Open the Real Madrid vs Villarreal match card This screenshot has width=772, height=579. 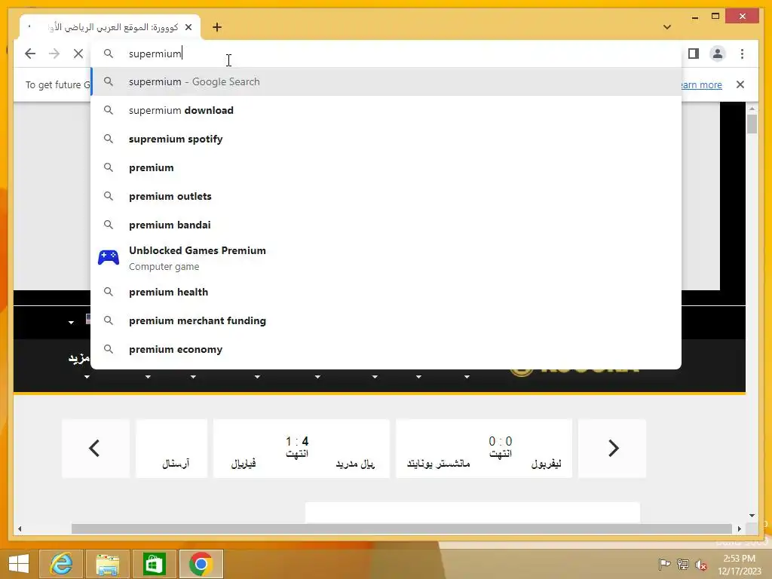point(302,448)
